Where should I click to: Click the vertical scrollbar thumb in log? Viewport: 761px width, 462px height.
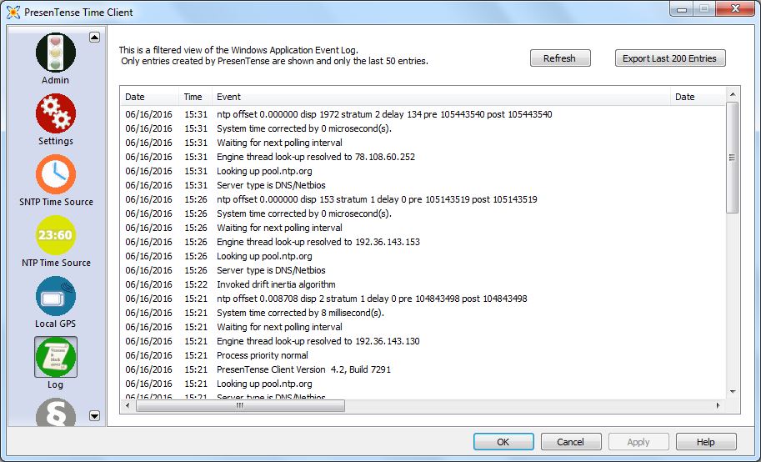(x=733, y=158)
